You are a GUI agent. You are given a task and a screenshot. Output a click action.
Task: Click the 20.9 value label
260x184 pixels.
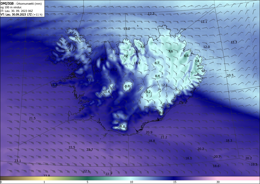point(149,132)
